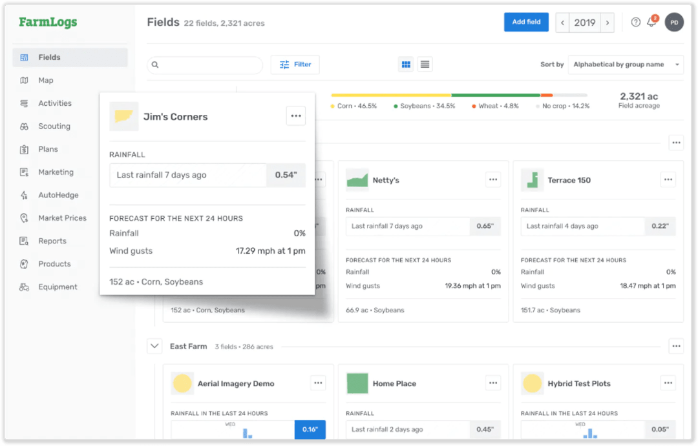Collapse the East Farm group
698x446 pixels.
coord(154,346)
